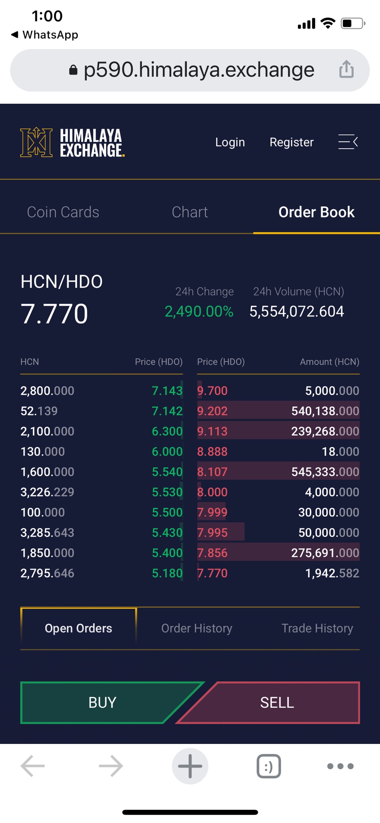Tap the share icon in address bar
Screen dimensions: 380x823
coord(346,69)
